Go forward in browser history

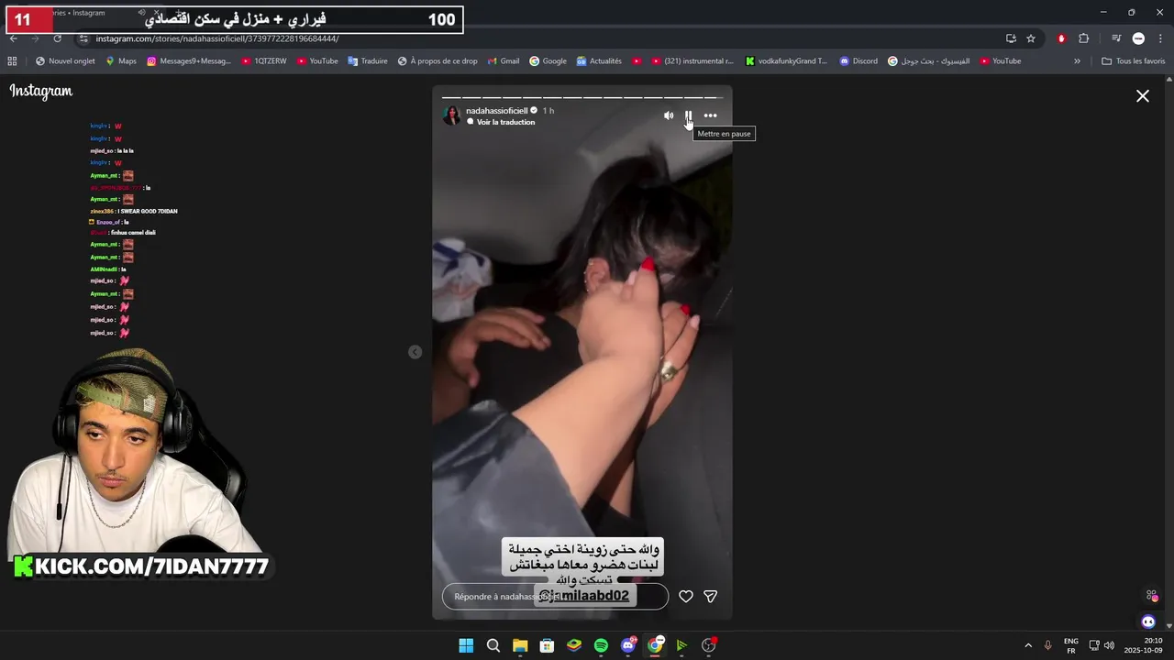[36, 38]
